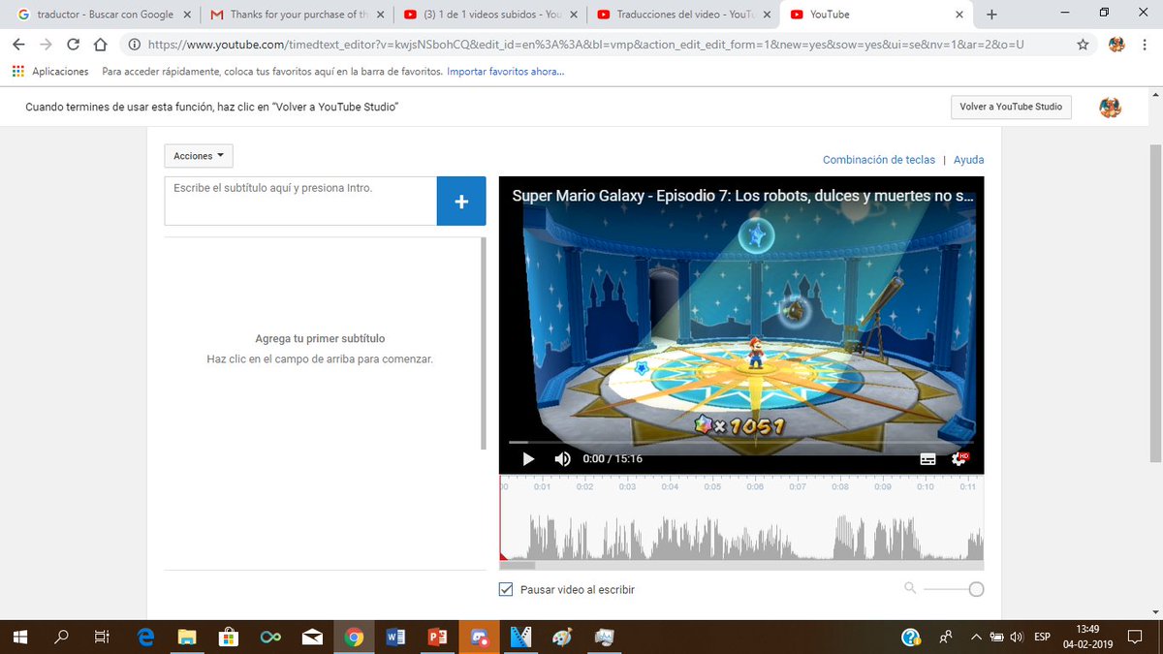Screen dimensions: 1163x654
Task: Click video title Super Mario Galaxy Episodio 7
Action: click(x=741, y=195)
